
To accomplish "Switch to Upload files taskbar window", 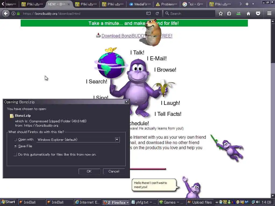I will pyautogui.click(x=200, y=202).
